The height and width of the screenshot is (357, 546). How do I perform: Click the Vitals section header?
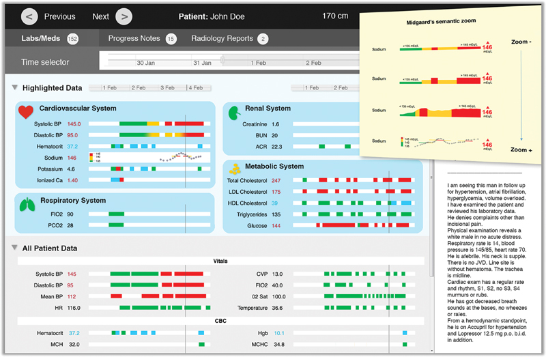[x=220, y=261]
